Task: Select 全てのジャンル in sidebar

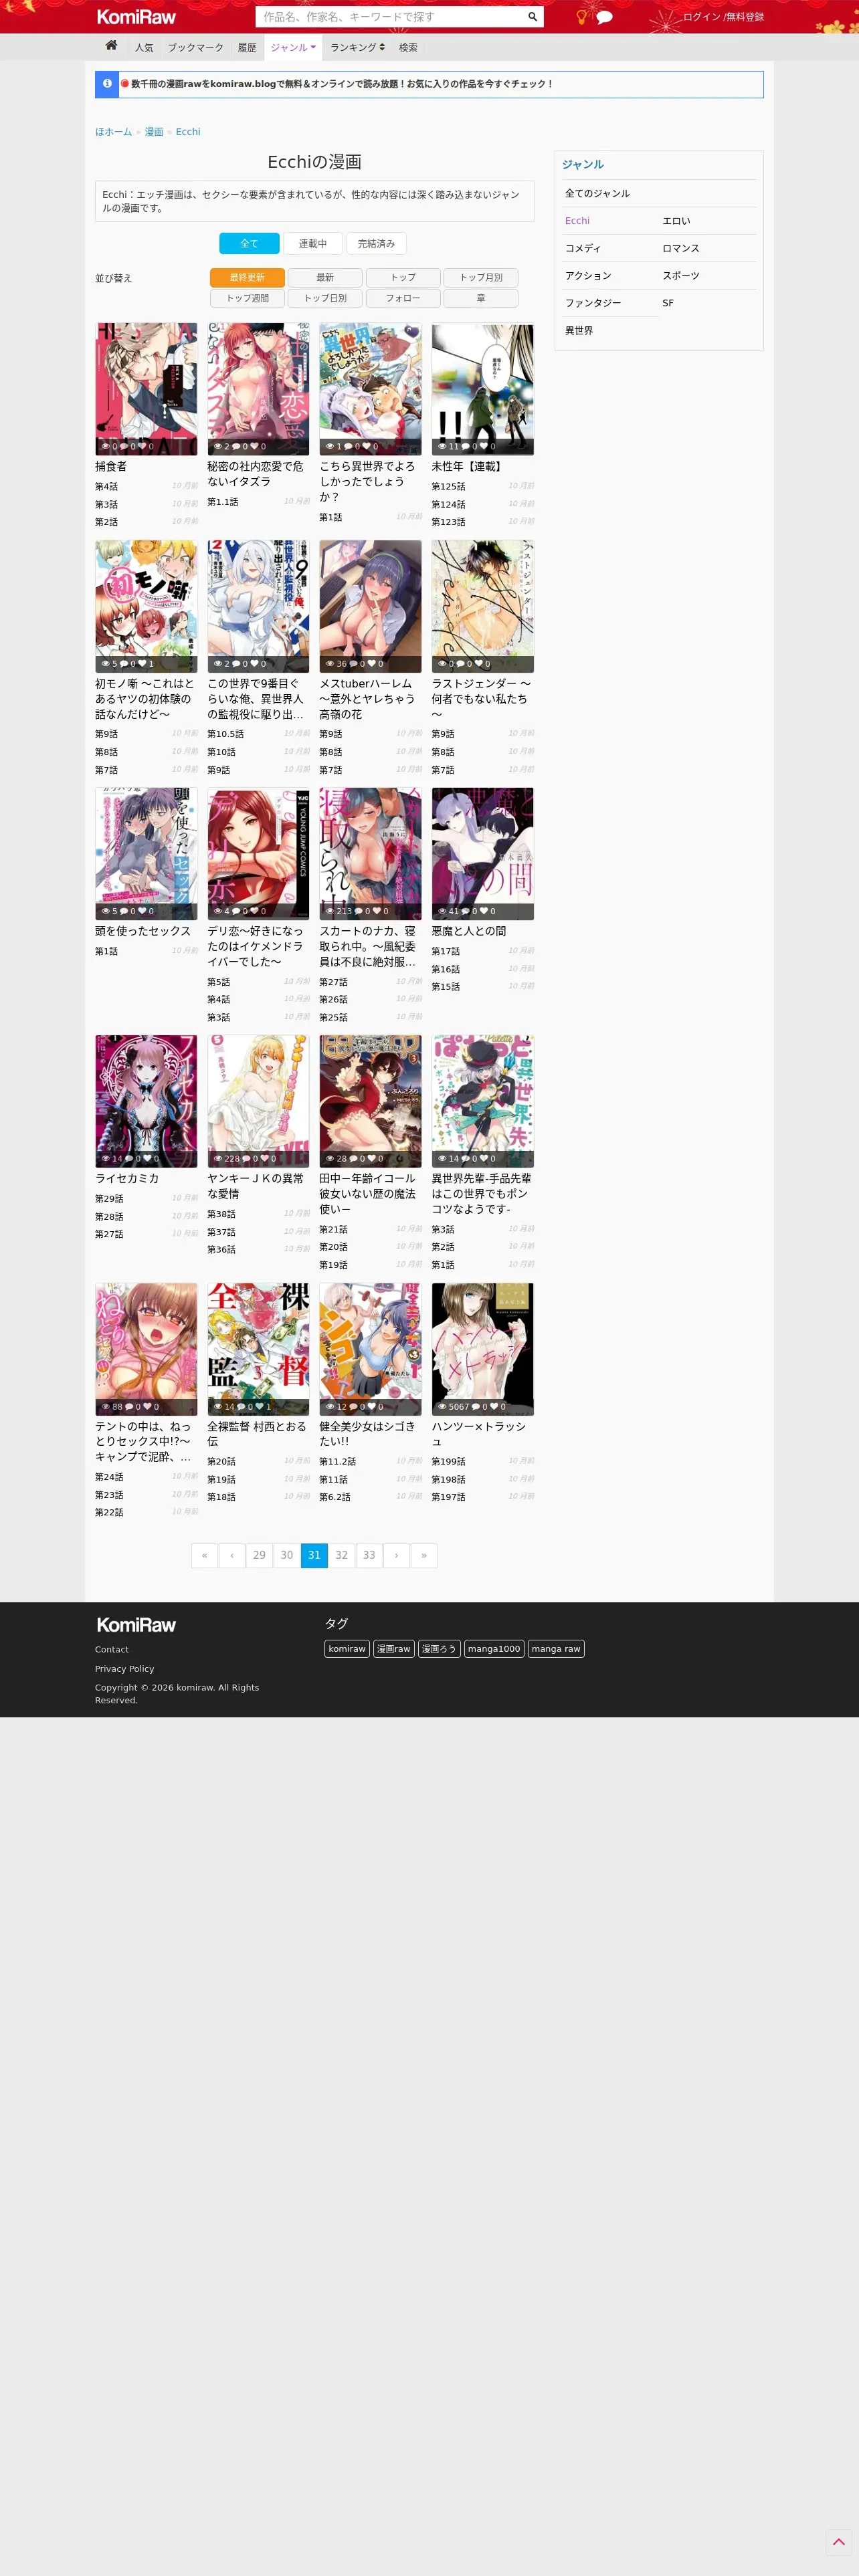Action: (x=597, y=194)
